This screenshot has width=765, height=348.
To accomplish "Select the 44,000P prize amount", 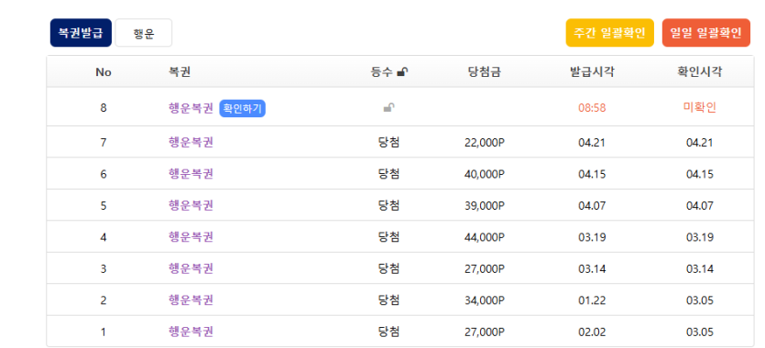I will (485, 237).
